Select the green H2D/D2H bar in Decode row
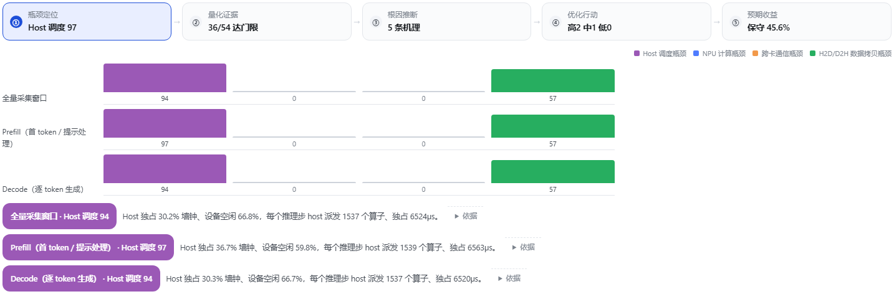The height and width of the screenshot is (294, 894). (553, 172)
